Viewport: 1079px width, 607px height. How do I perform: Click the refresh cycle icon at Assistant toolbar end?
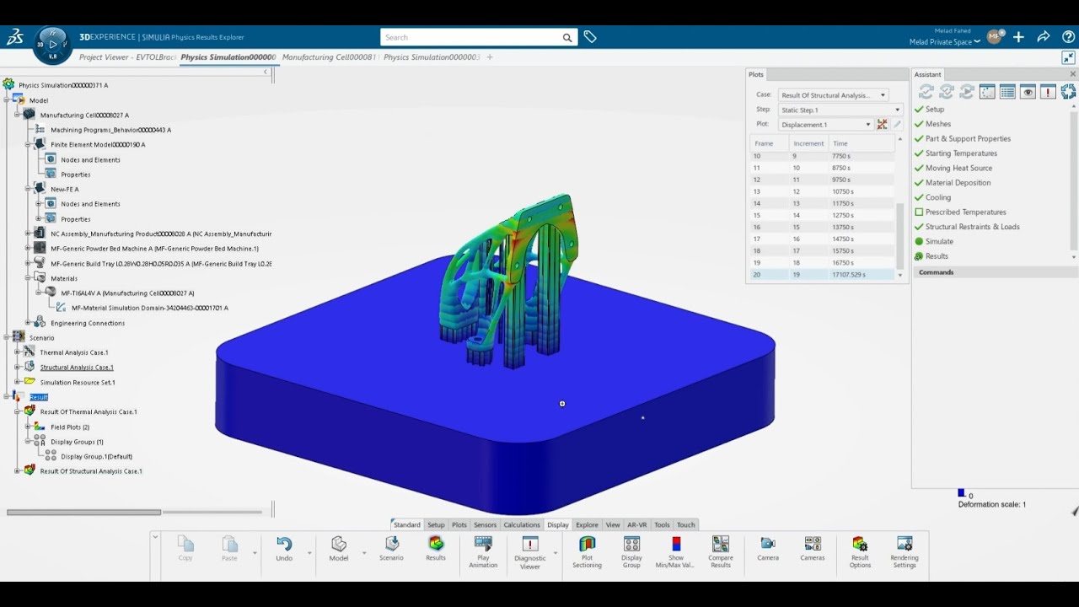1068,92
